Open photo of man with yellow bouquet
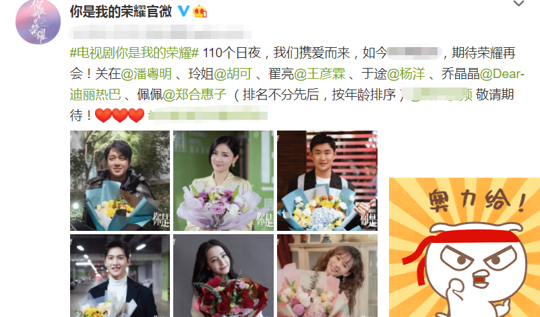Image resolution: width=540 pixels, height=317 pixels. (x=120, y=180)
